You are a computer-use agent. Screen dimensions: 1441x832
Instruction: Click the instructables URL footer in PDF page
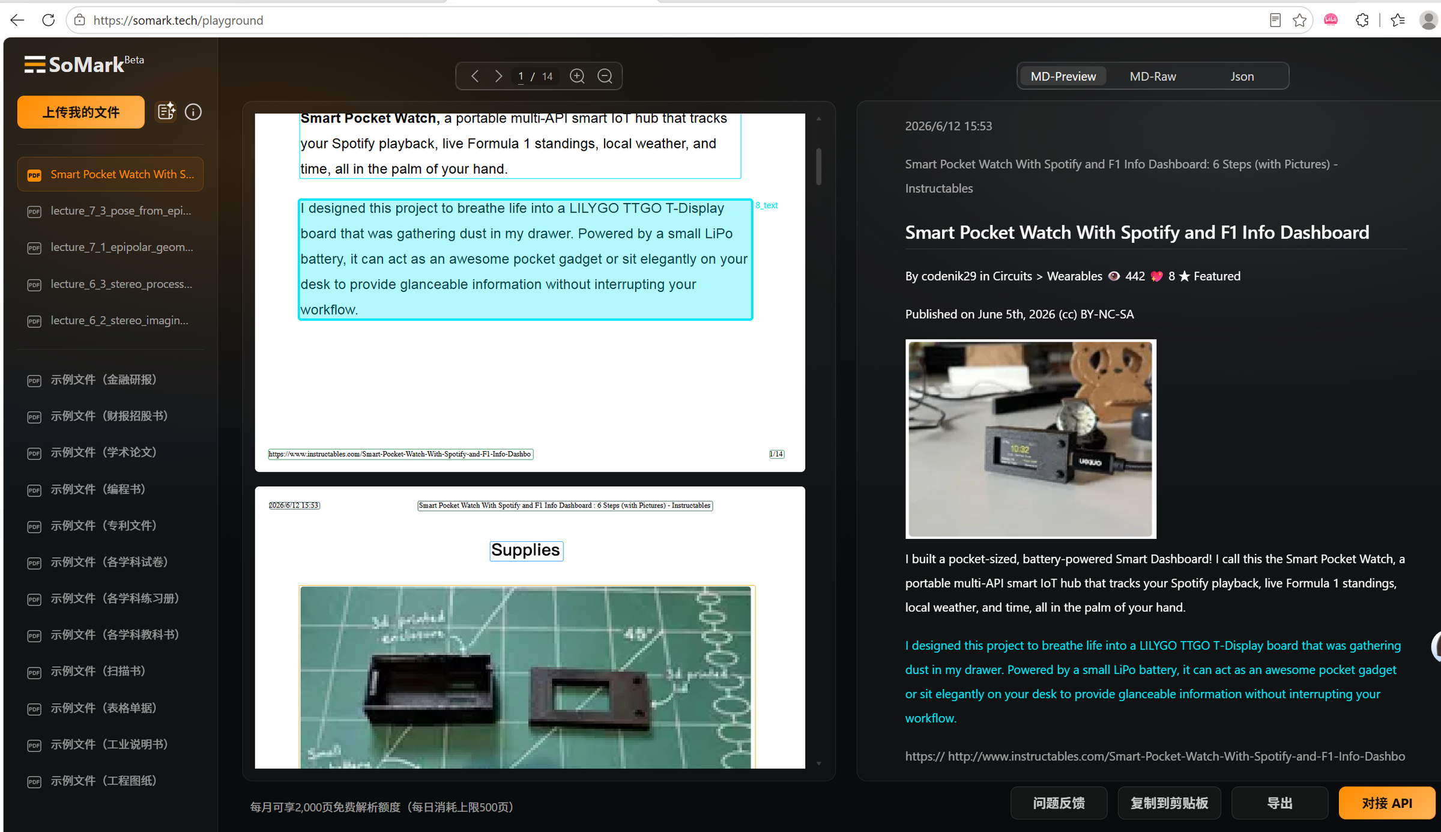400,454
